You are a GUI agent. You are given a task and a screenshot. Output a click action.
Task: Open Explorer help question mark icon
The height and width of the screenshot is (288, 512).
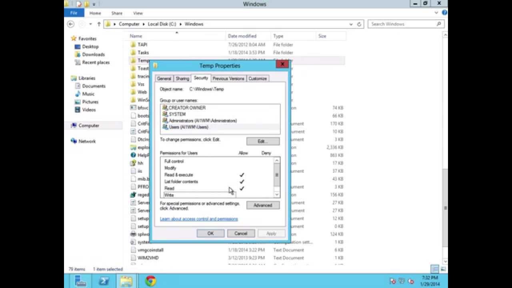tap(444, 13)
